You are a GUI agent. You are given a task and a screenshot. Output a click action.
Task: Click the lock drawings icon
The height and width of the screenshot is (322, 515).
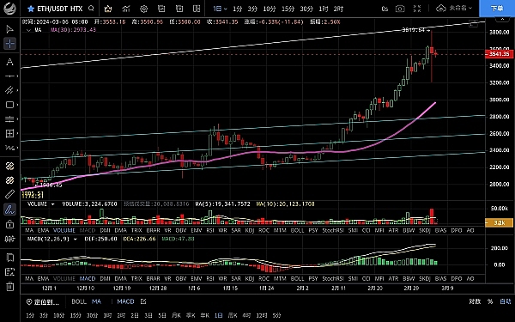click(x=9, y=224)
